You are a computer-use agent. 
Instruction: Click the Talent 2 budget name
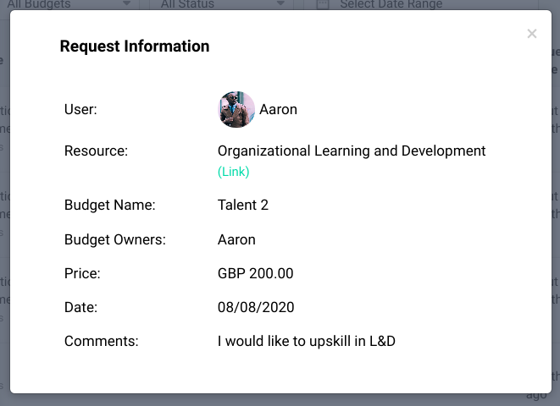243,205
